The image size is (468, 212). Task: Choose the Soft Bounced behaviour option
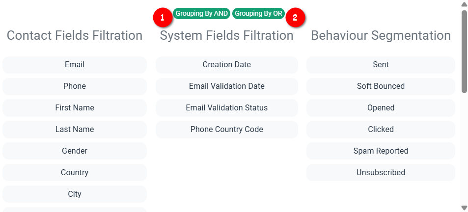coord(381,86)
